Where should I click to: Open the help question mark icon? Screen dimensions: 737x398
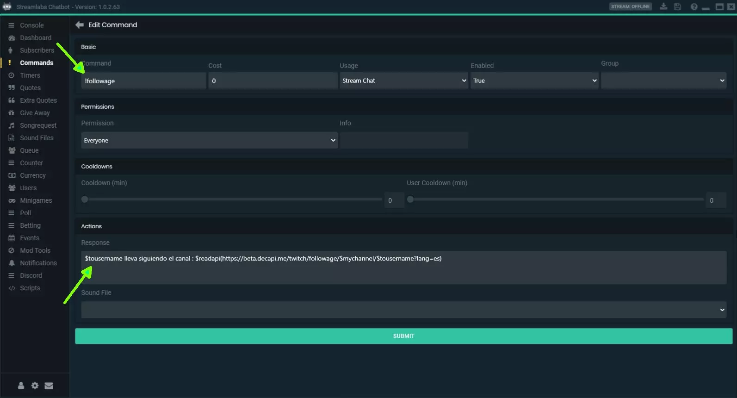click(694, 6)
